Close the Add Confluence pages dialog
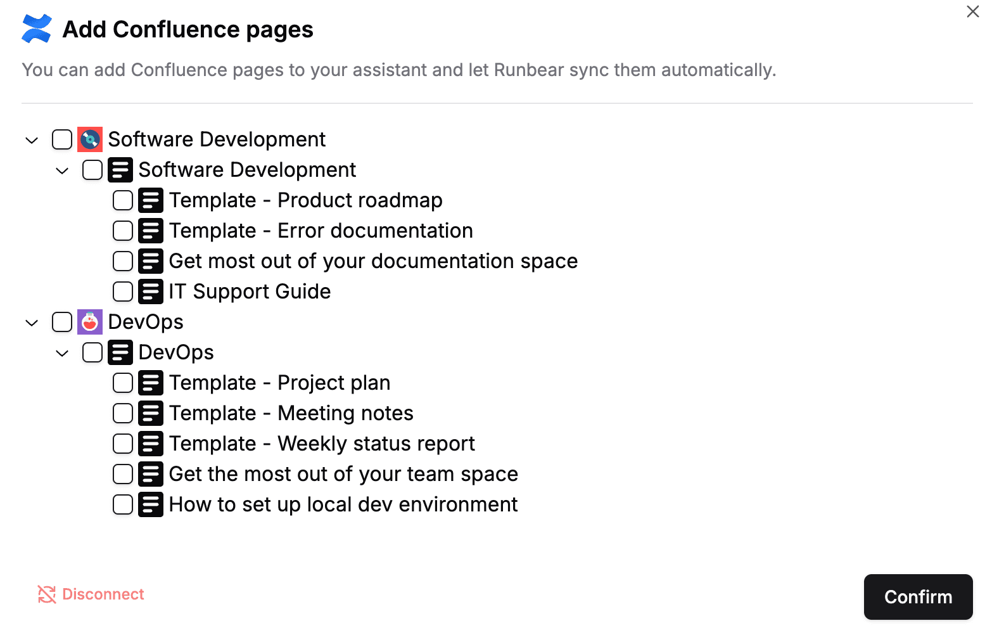Image resolution: width=992 pixels, height=635 pixels. coord(972,11)
